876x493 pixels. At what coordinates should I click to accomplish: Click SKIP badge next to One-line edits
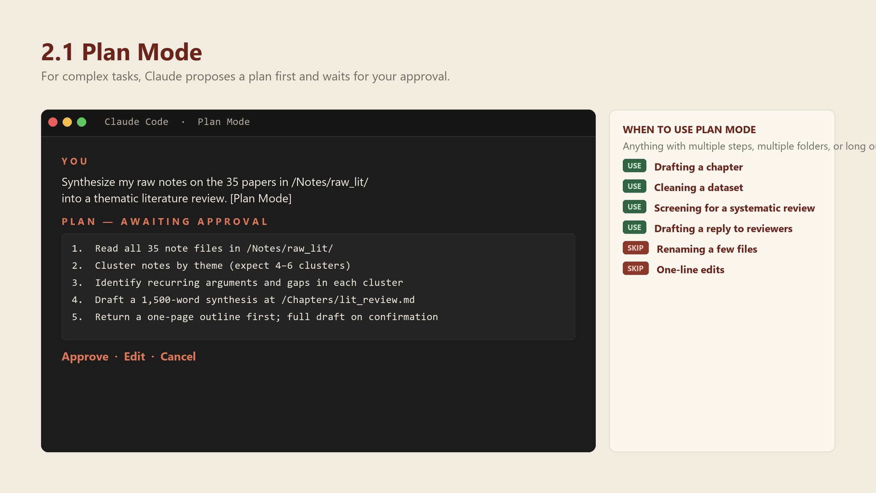pos(636,269)
